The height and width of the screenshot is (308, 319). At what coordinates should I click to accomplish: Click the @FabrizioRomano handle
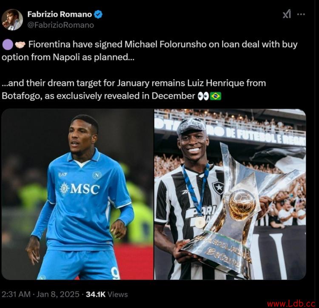61,25
